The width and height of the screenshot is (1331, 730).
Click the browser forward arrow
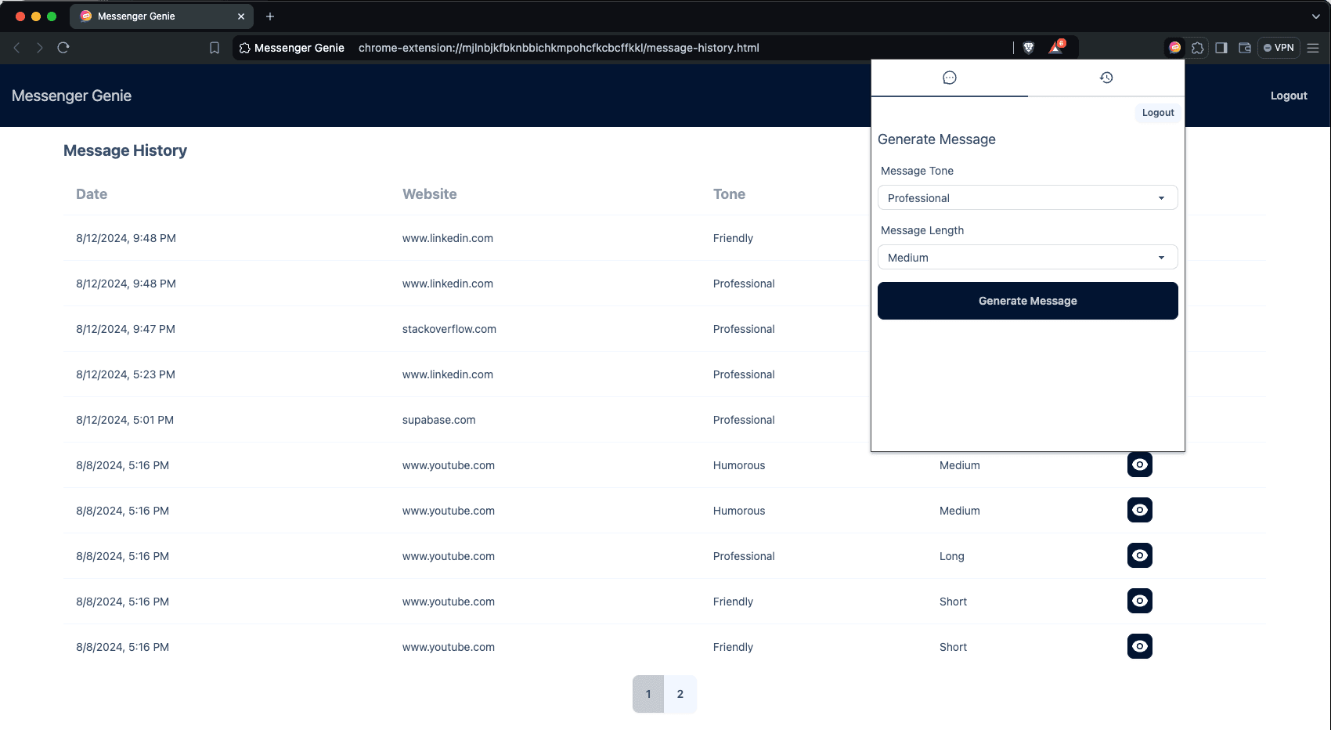[40, 48]
